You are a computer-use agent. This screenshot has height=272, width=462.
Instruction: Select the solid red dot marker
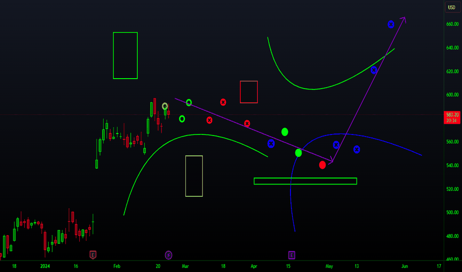pyautogui.click(x=322, y=165)
